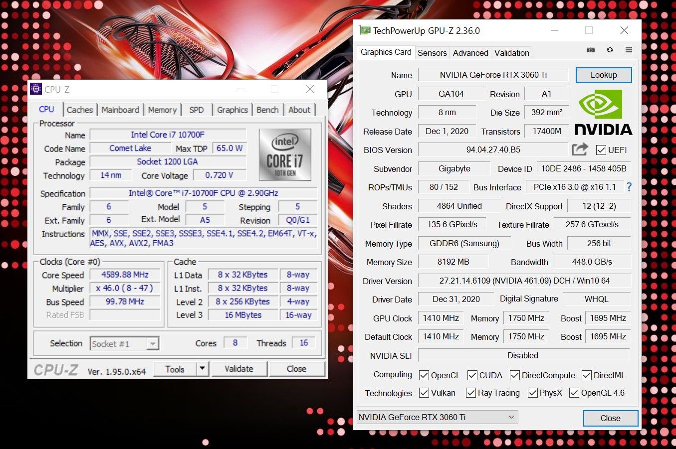The image size is (676, 449).
Task: Toggle the PhysX checkbox
Action: click(532, 393)
